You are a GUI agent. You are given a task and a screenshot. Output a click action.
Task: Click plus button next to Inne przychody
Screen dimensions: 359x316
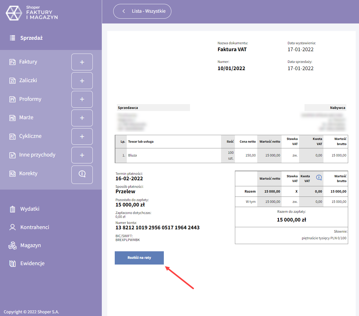[x=82, y=155]
